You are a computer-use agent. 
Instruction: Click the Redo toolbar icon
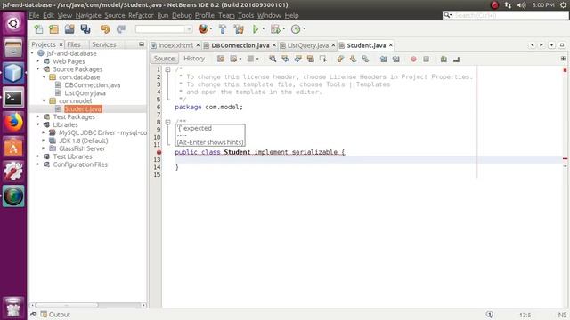[x=121, y=29]
